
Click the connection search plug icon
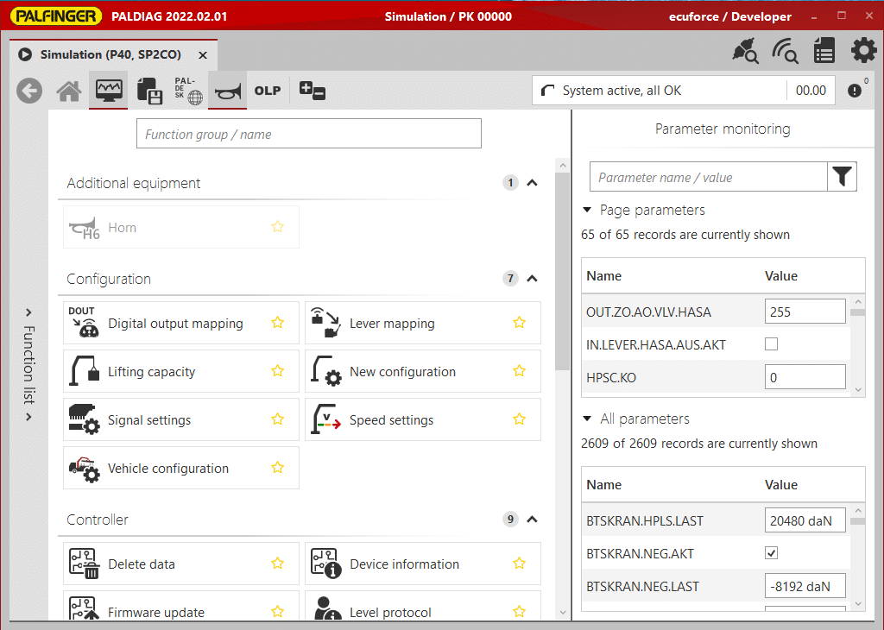pyautogui.click(x=744, y=52)
